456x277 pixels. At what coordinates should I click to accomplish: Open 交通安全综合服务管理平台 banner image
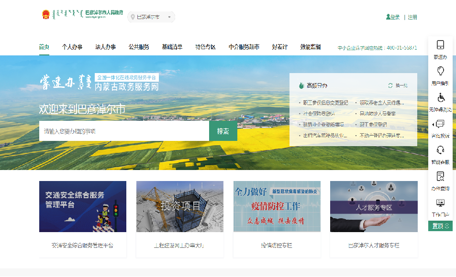(83, 206)
